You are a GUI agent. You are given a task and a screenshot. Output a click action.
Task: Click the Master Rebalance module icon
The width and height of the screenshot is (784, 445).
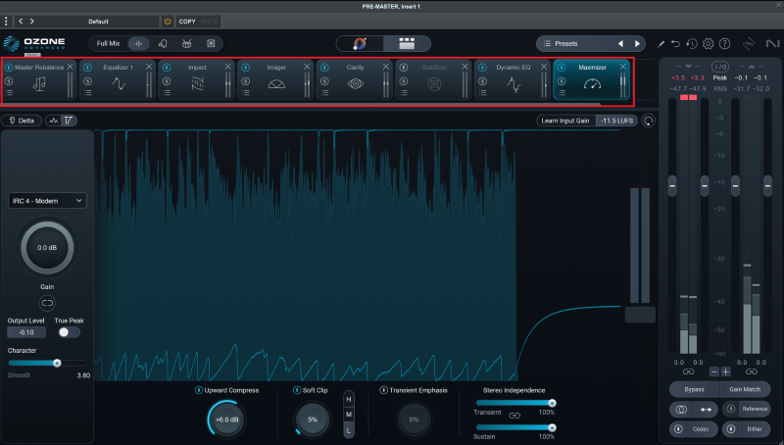pos(39,84)
